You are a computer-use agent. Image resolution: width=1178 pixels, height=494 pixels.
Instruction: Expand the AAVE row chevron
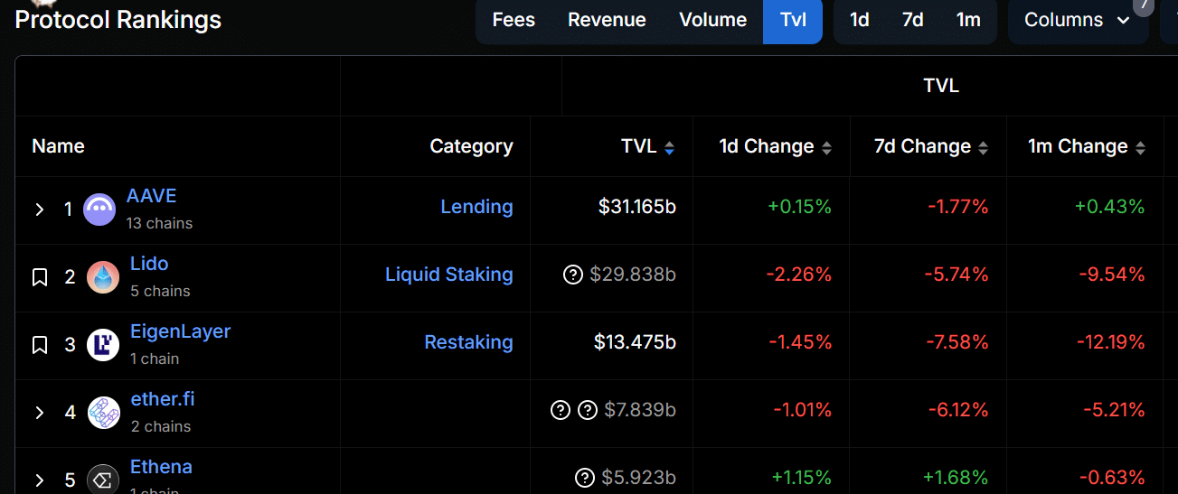(40, 210)
